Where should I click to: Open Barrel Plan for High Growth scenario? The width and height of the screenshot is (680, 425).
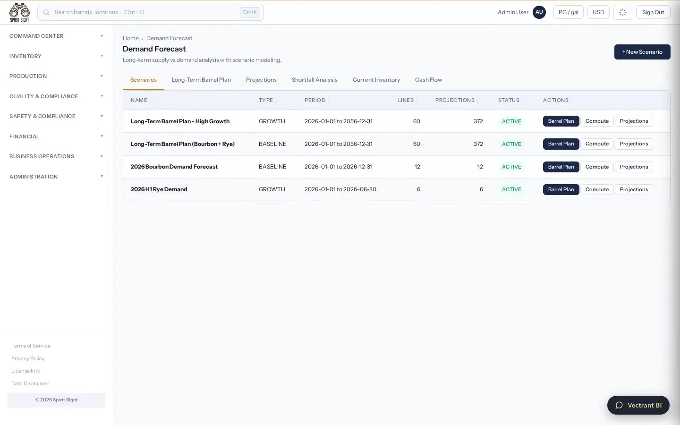(x=561, y=121)
